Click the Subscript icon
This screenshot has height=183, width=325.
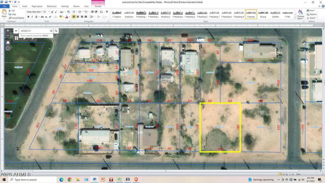pyautogui.click(x=46, y=17)
